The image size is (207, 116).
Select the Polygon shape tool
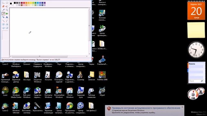pos(7,24)
